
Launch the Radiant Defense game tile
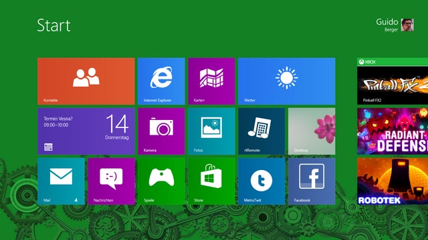tap(393, 131)
